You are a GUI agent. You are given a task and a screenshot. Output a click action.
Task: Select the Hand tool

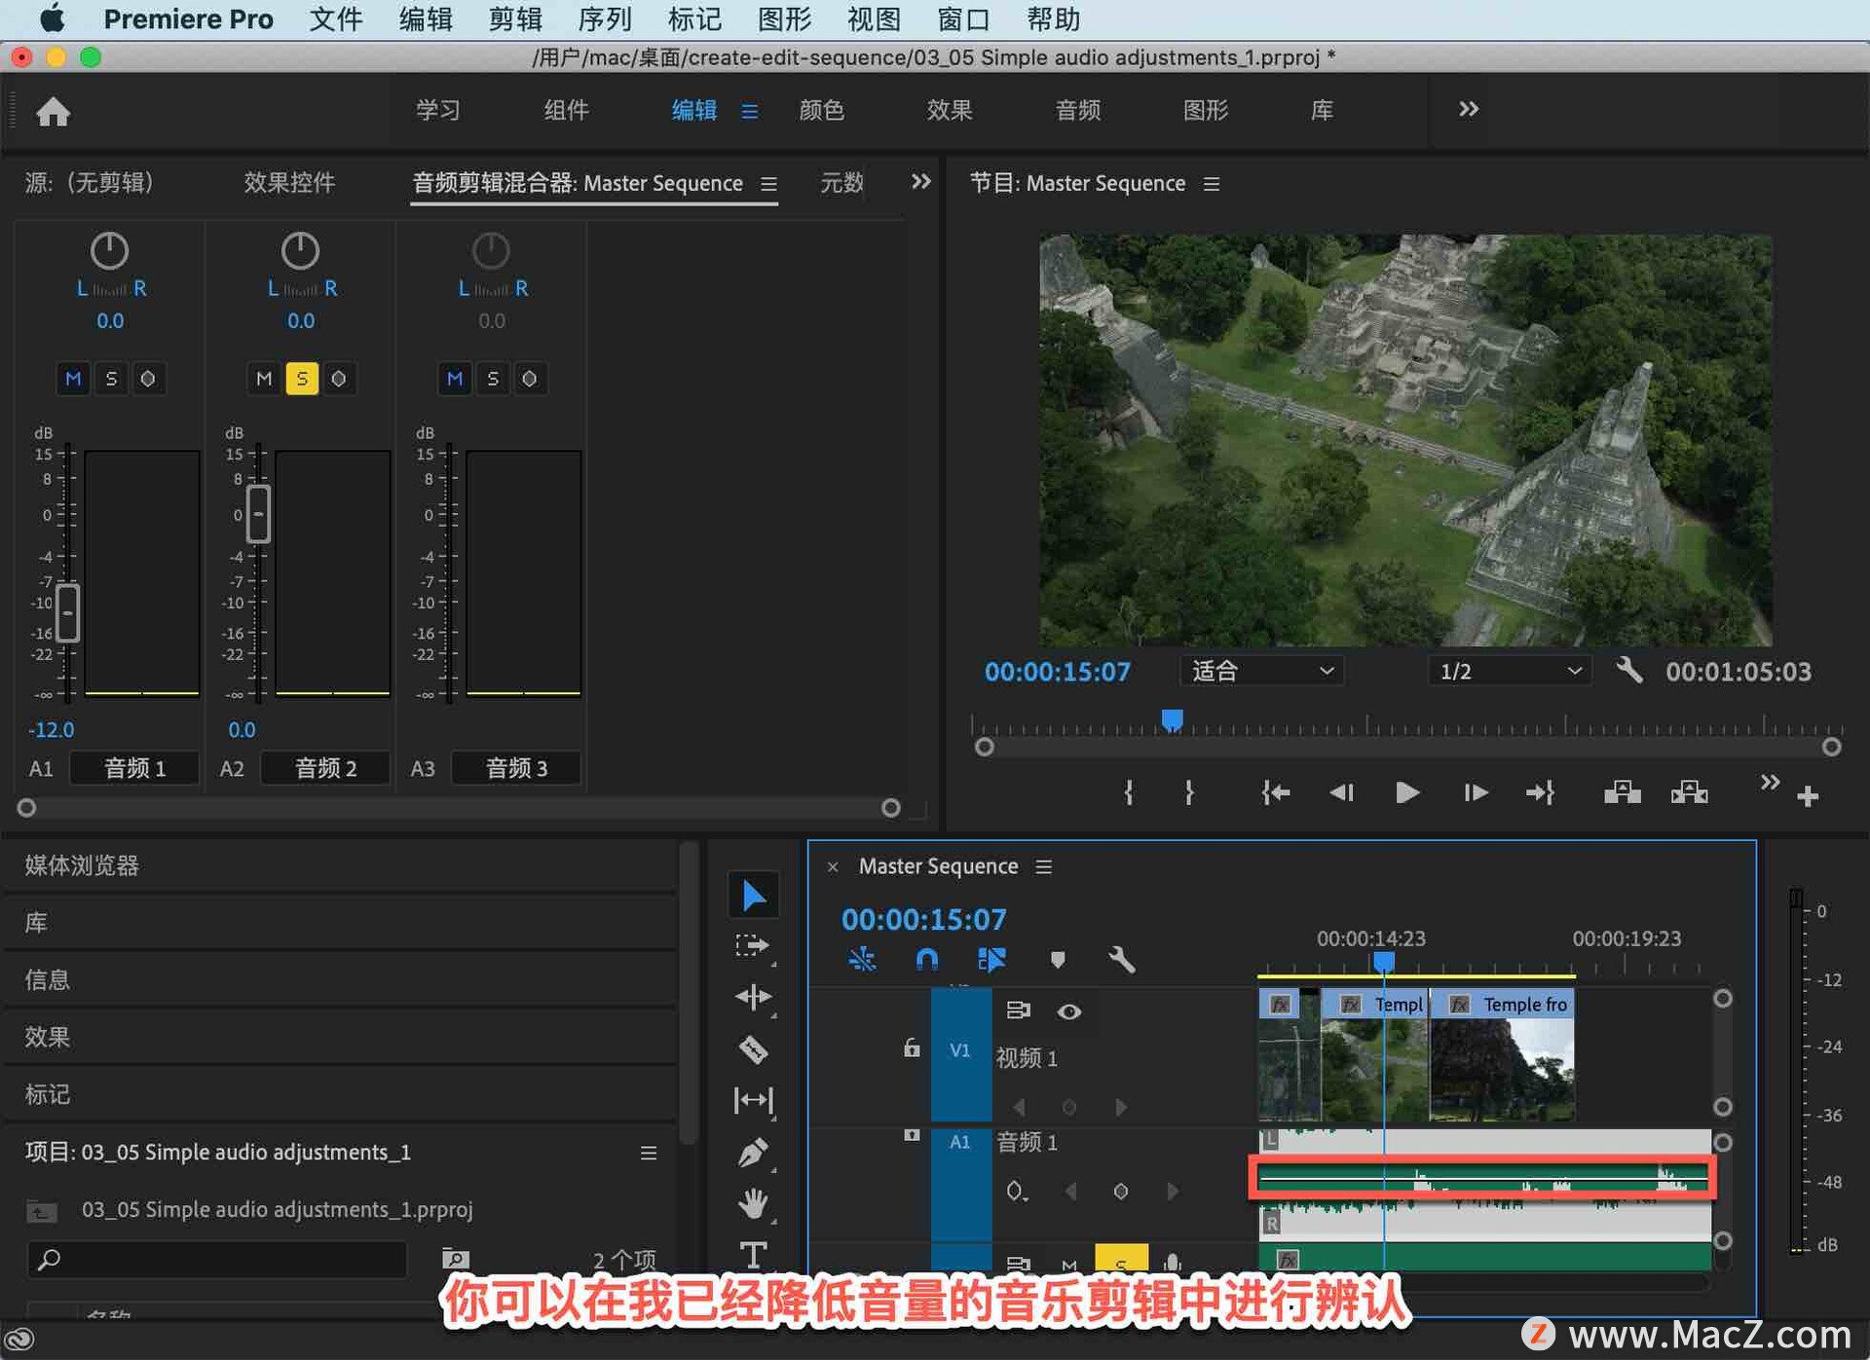pos(753,1203)
